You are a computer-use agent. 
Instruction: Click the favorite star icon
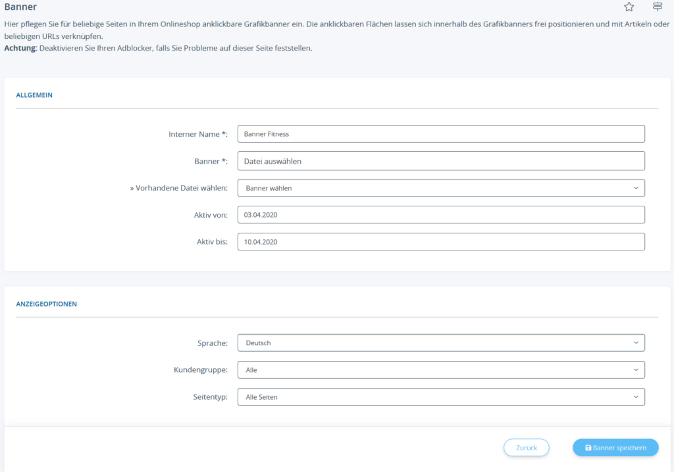pyautogui.click(x=629, y=7)
